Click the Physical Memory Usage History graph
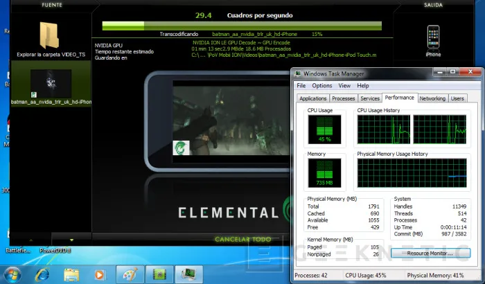The image size is (485, 284). click(412, 173)
